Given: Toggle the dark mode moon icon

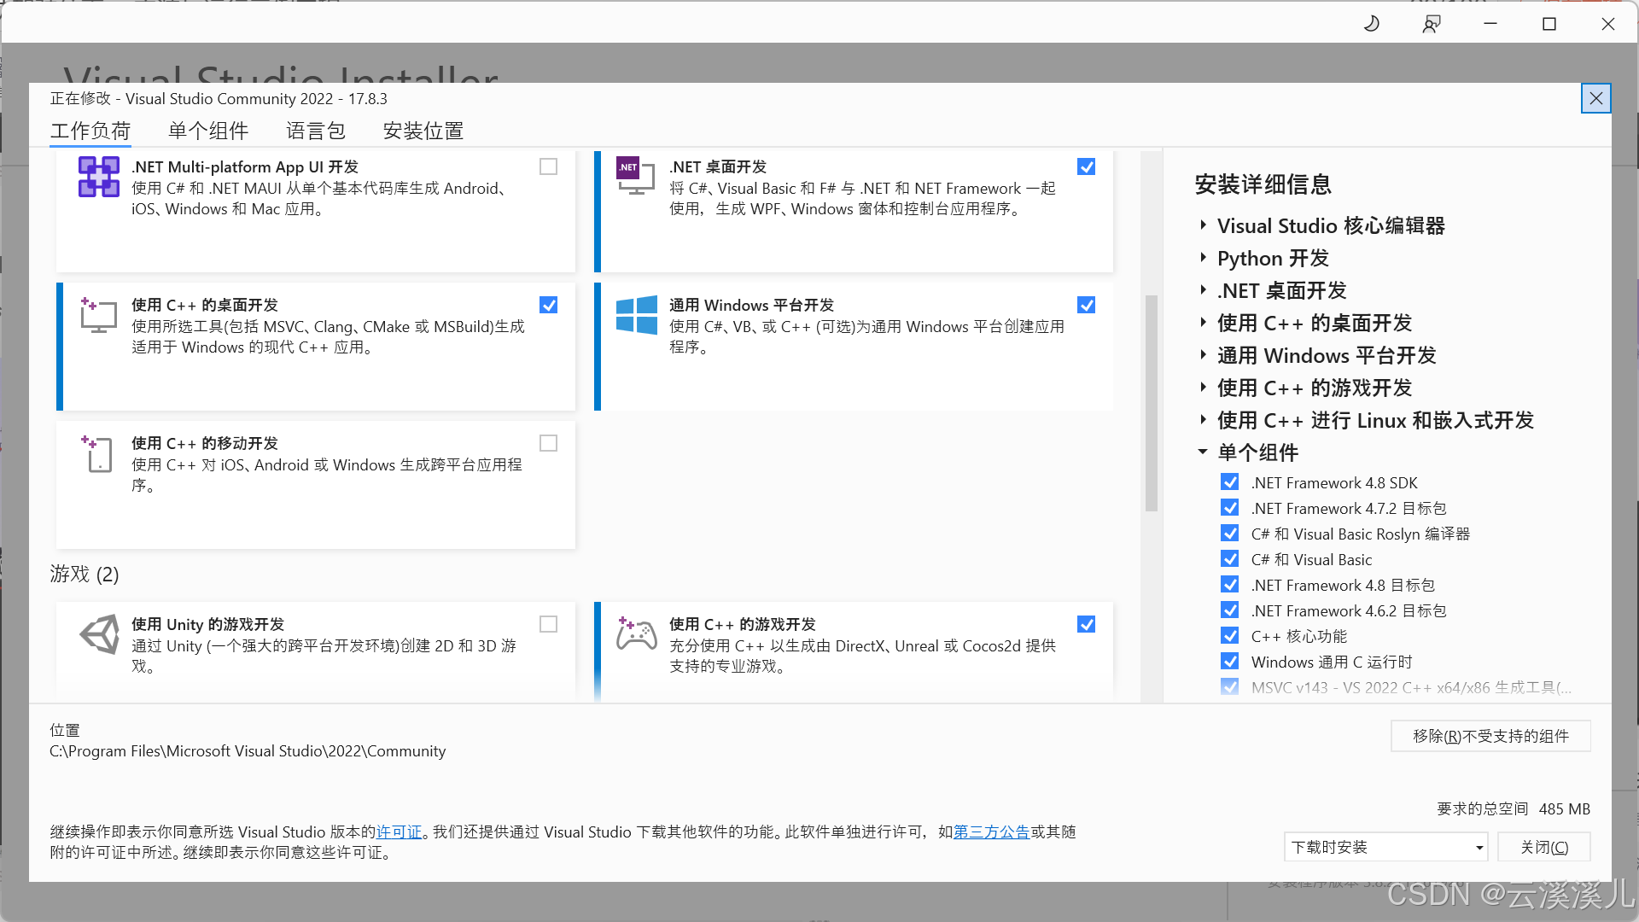Looking at the screenshot, I should [1372, 24].
